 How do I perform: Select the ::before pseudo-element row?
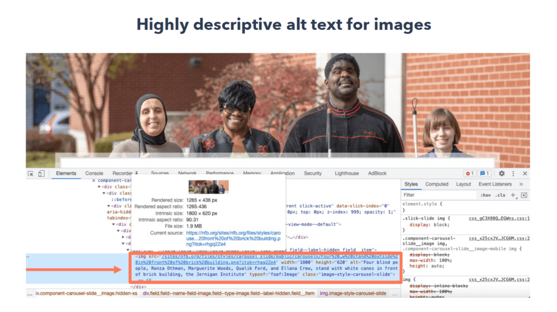pos(121,200)
